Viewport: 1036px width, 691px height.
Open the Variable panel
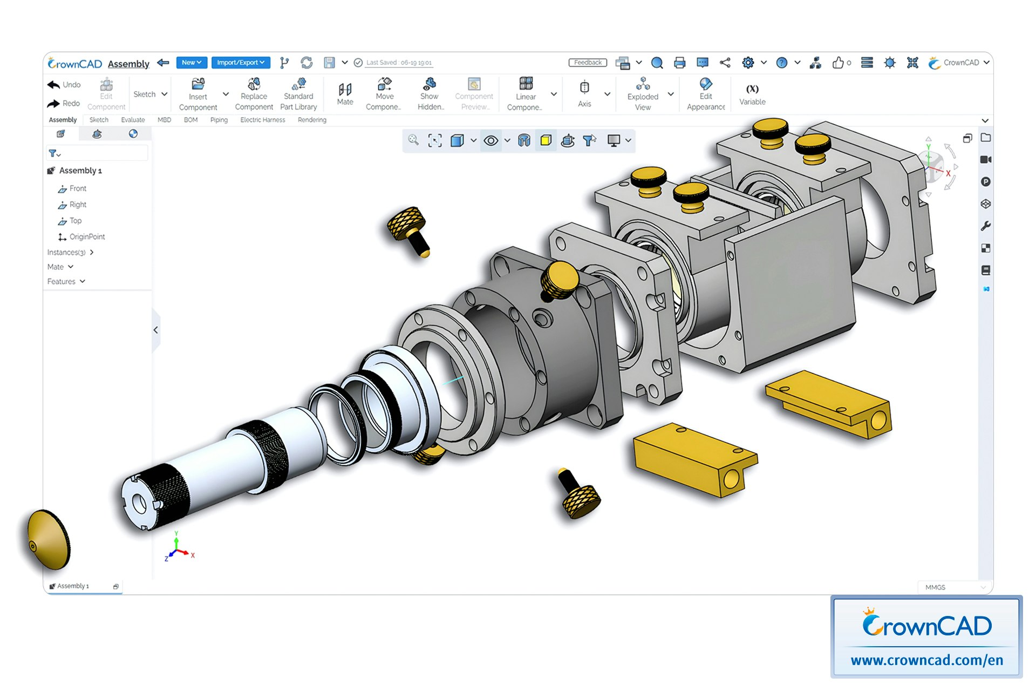pyautogui.click(x=752, y=94)
